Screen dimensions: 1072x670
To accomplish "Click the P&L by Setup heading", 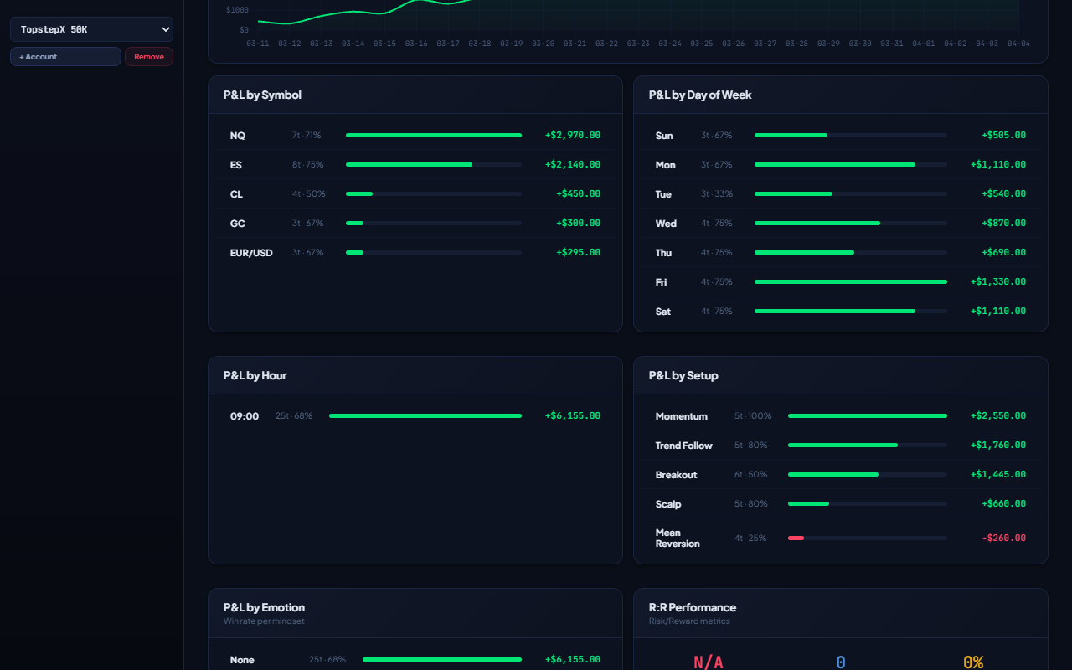I will coord(683,375).
